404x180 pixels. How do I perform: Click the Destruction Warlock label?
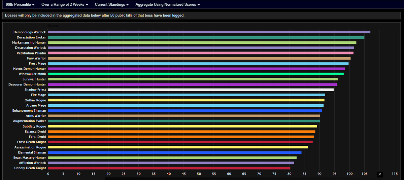coord(30,48)
